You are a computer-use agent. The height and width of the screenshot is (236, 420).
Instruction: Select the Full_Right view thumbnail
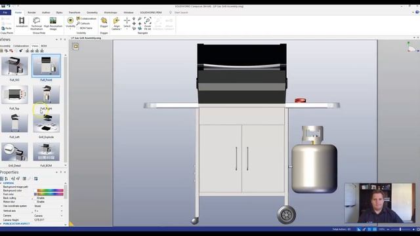click(x=47, y=94)
